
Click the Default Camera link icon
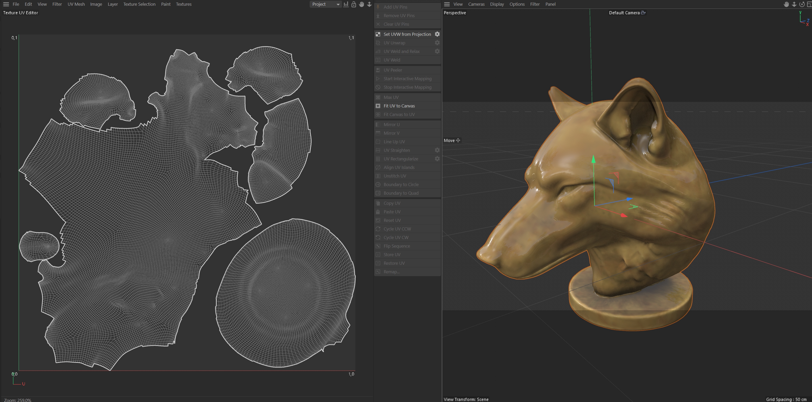[643, 13]
